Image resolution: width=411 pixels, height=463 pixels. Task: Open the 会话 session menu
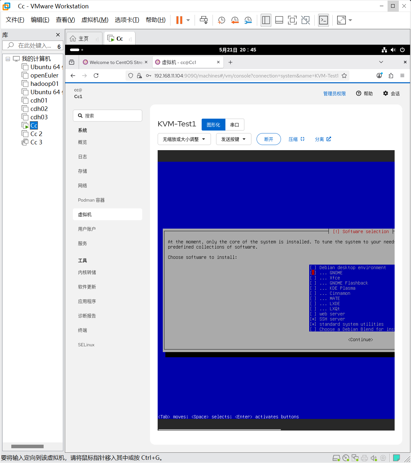coord(391,94)
